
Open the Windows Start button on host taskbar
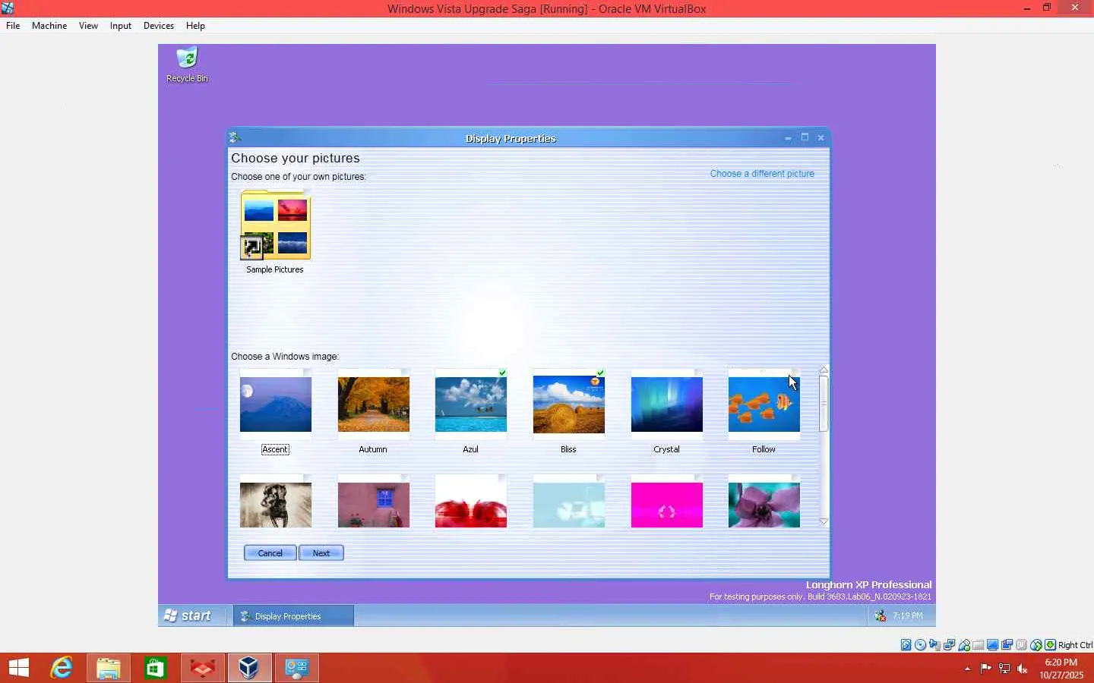pyautogui.click(x=19, y=668)
